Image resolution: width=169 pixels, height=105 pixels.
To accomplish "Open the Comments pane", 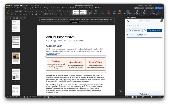I will [139, 8].
